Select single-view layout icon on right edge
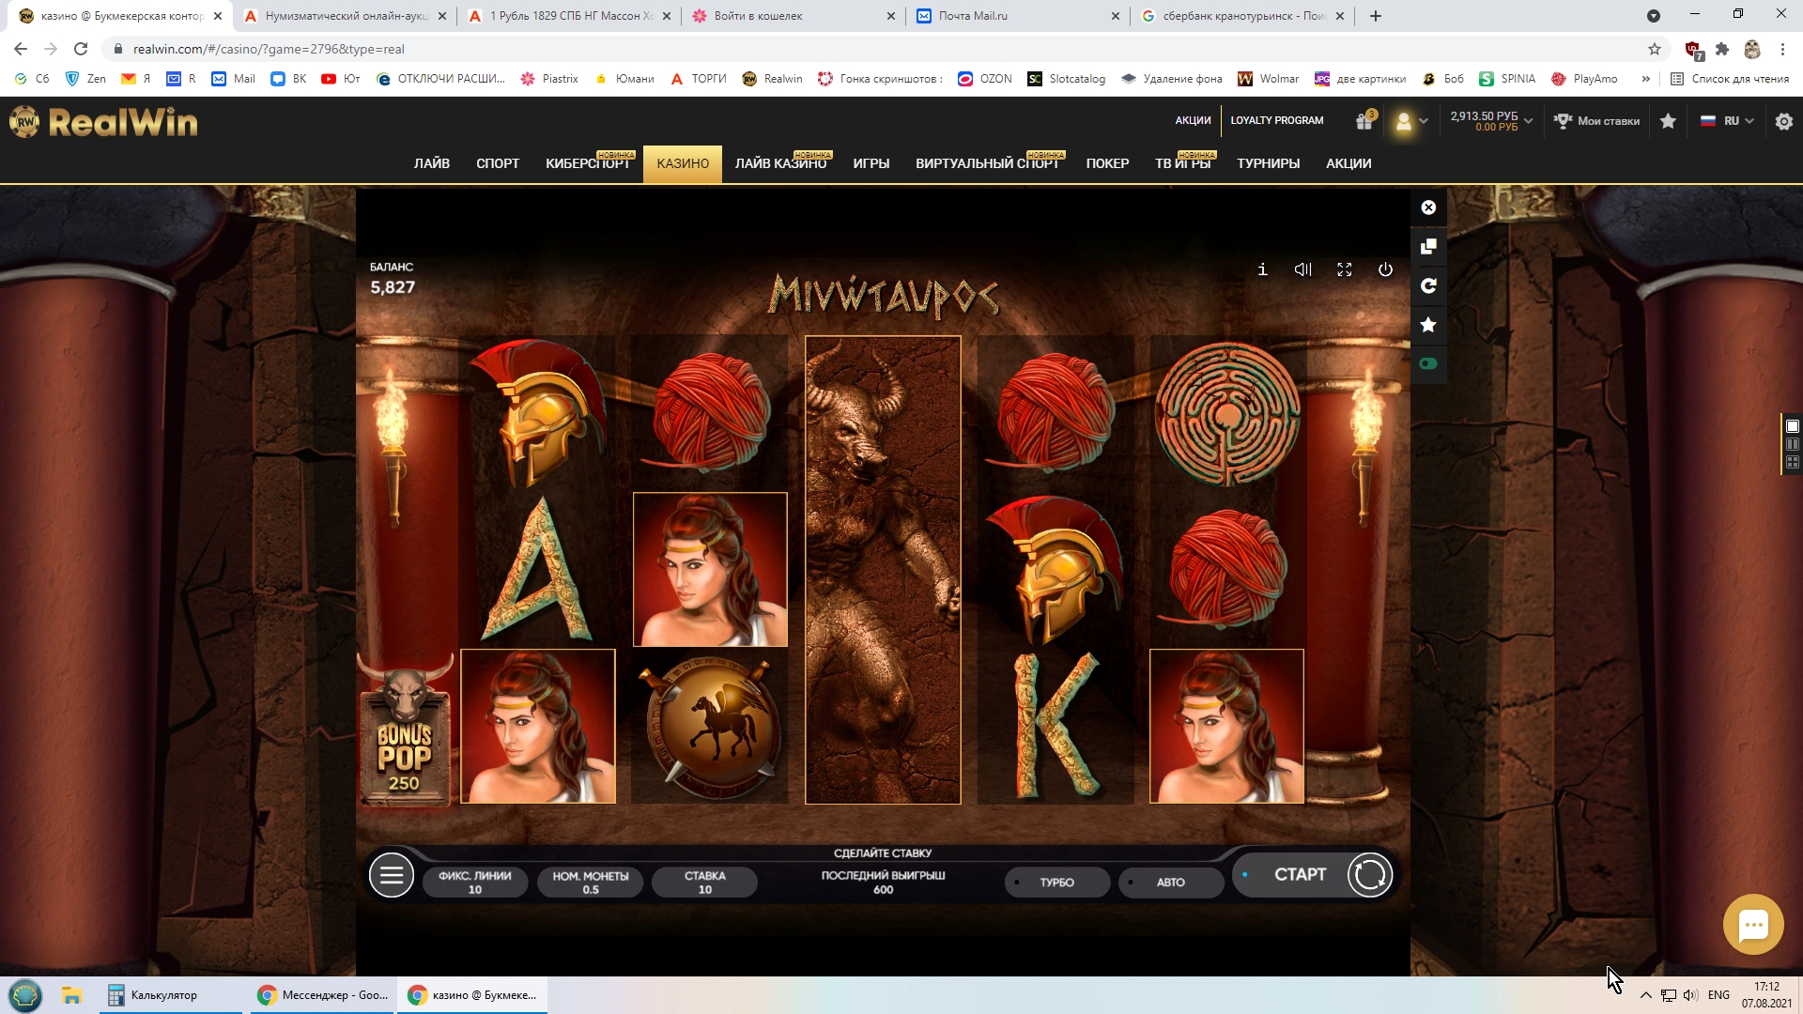Image resolution: width=1803 pixels, height=1014 pixels. point(1792,426)
